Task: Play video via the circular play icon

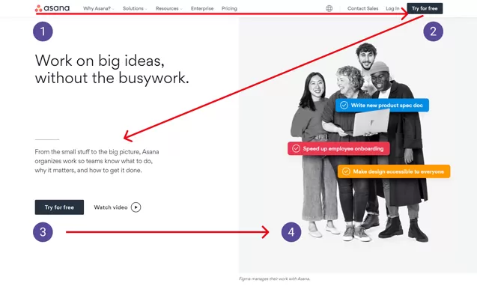Action: (x=136, y=207)
